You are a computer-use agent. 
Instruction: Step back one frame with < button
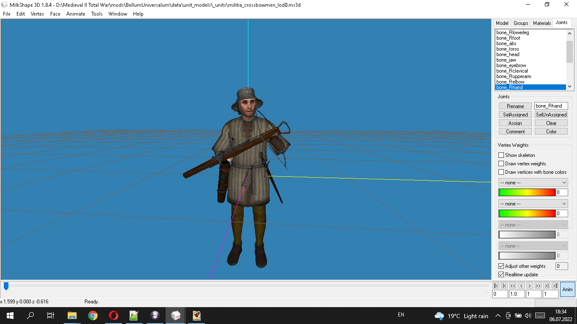(x=521, y=286)
